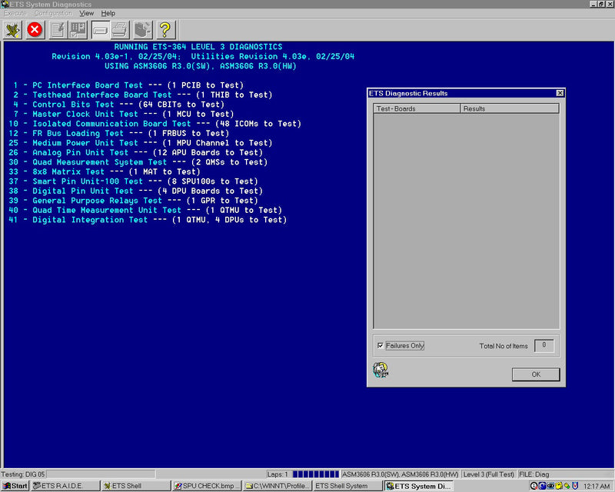The height and width of the screenshot is (492, 615).
Task: Toggle the Failures Only checkbox
Action: (381, 346)
